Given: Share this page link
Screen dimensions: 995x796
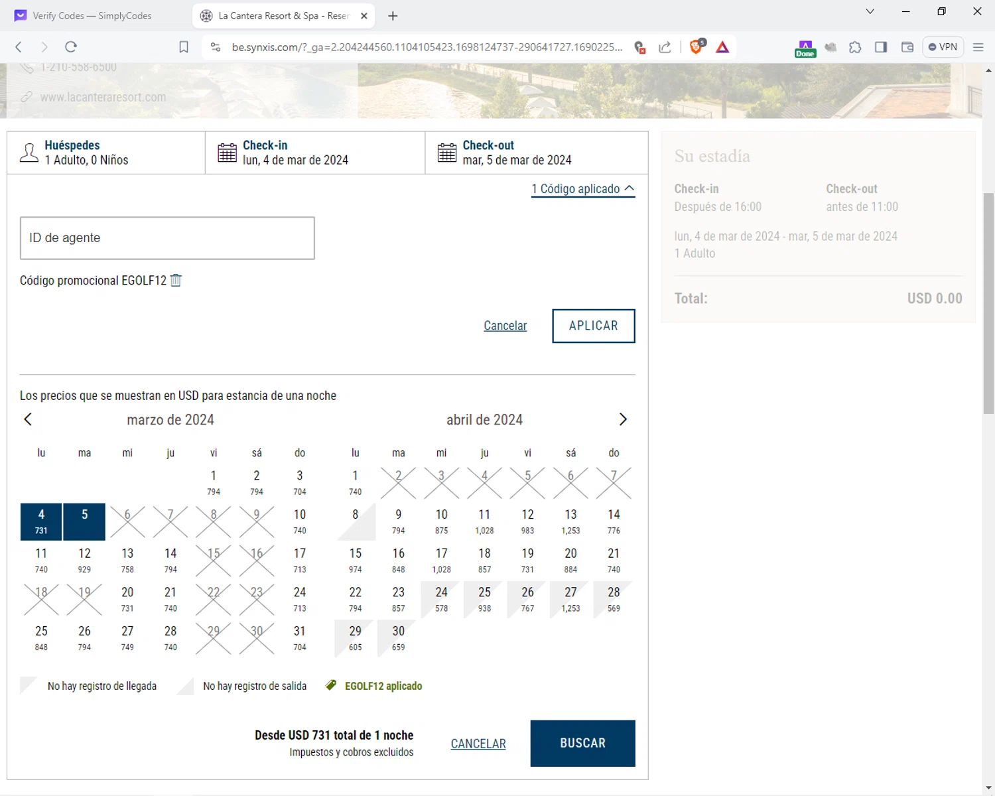Looking at the screenshot, I should [x=665, y=47].
